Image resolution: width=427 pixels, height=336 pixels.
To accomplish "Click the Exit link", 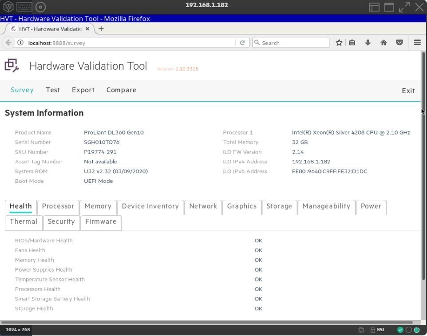I will click(408, 91).
